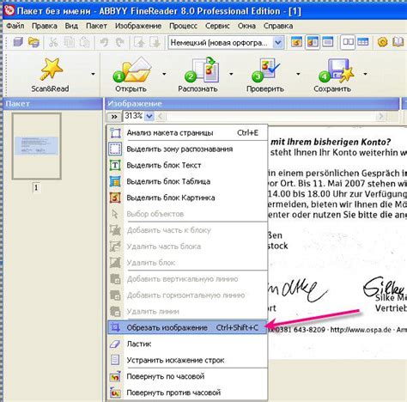Click the Открыть folder icon
407x402 pixels.
(132, 70)
